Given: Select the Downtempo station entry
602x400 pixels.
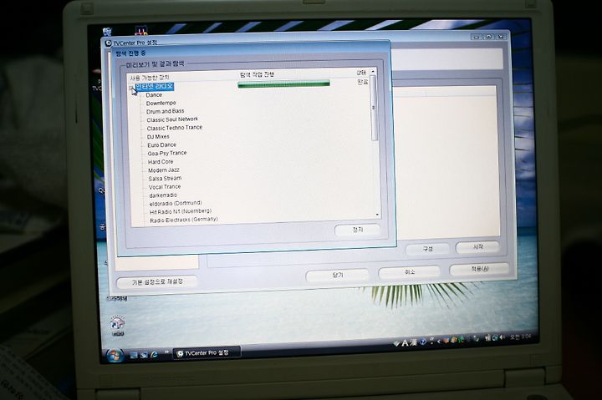Looking at the screenshot, I should click(161, 104).
